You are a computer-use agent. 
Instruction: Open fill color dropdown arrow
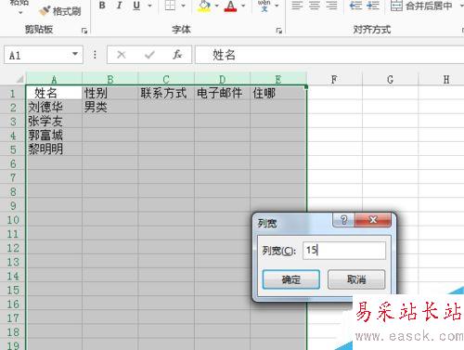tap(216, 6)
